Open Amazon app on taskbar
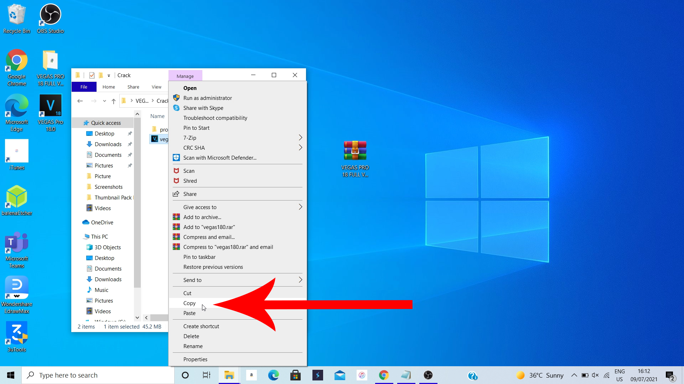This screenshot has width=684, height=384. (251, 375)
